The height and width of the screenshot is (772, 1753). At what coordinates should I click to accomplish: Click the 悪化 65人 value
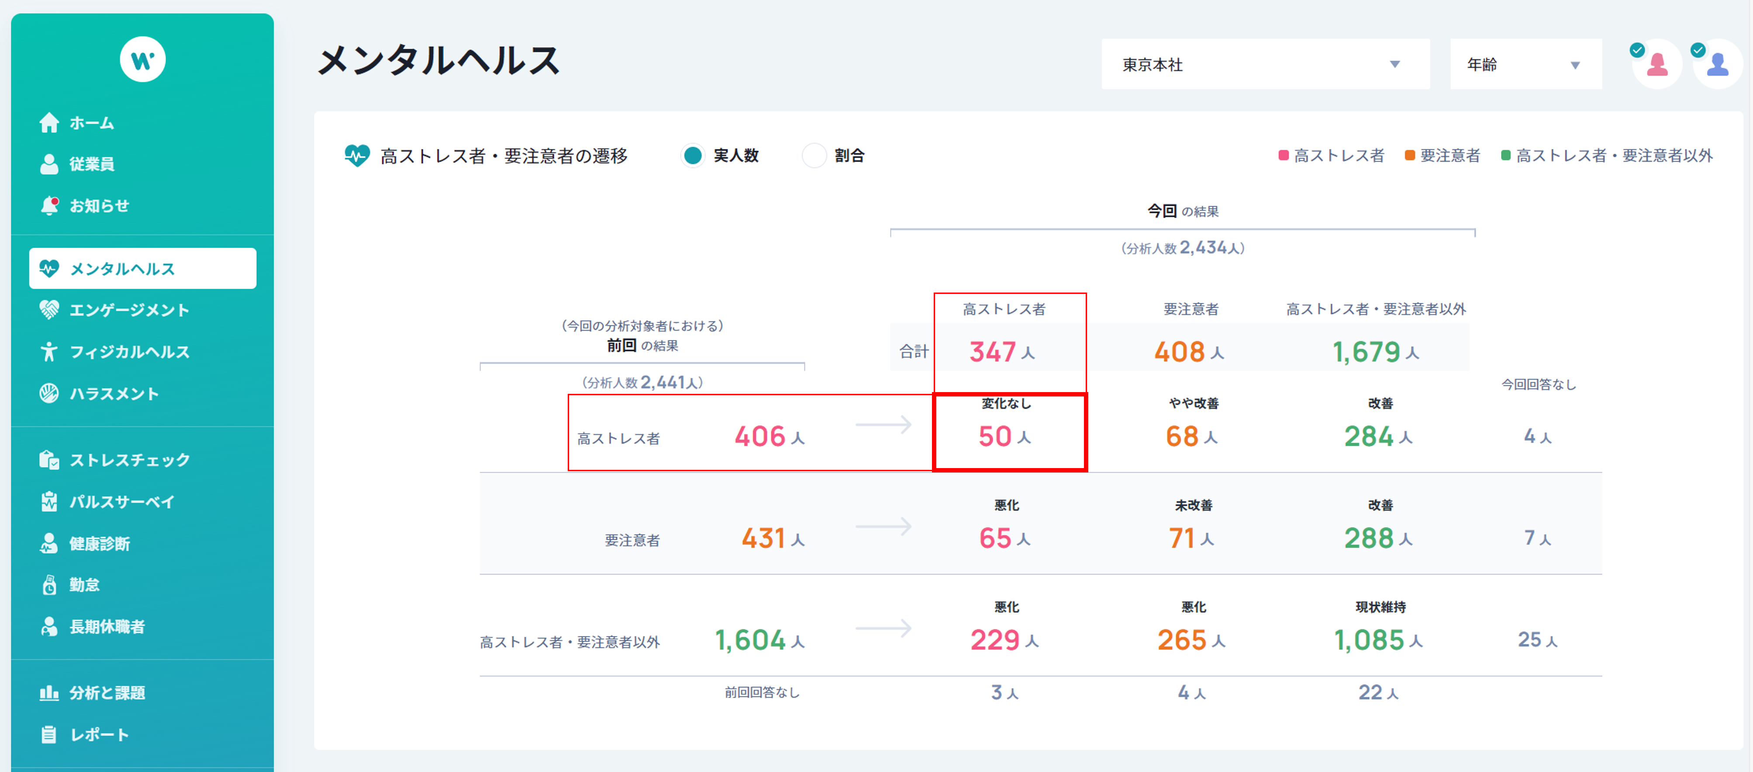coord(1005,538)
